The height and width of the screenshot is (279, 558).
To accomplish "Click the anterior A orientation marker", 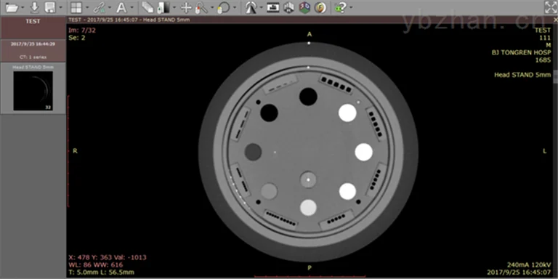I will pyautogui.click(x=310, y=34).
